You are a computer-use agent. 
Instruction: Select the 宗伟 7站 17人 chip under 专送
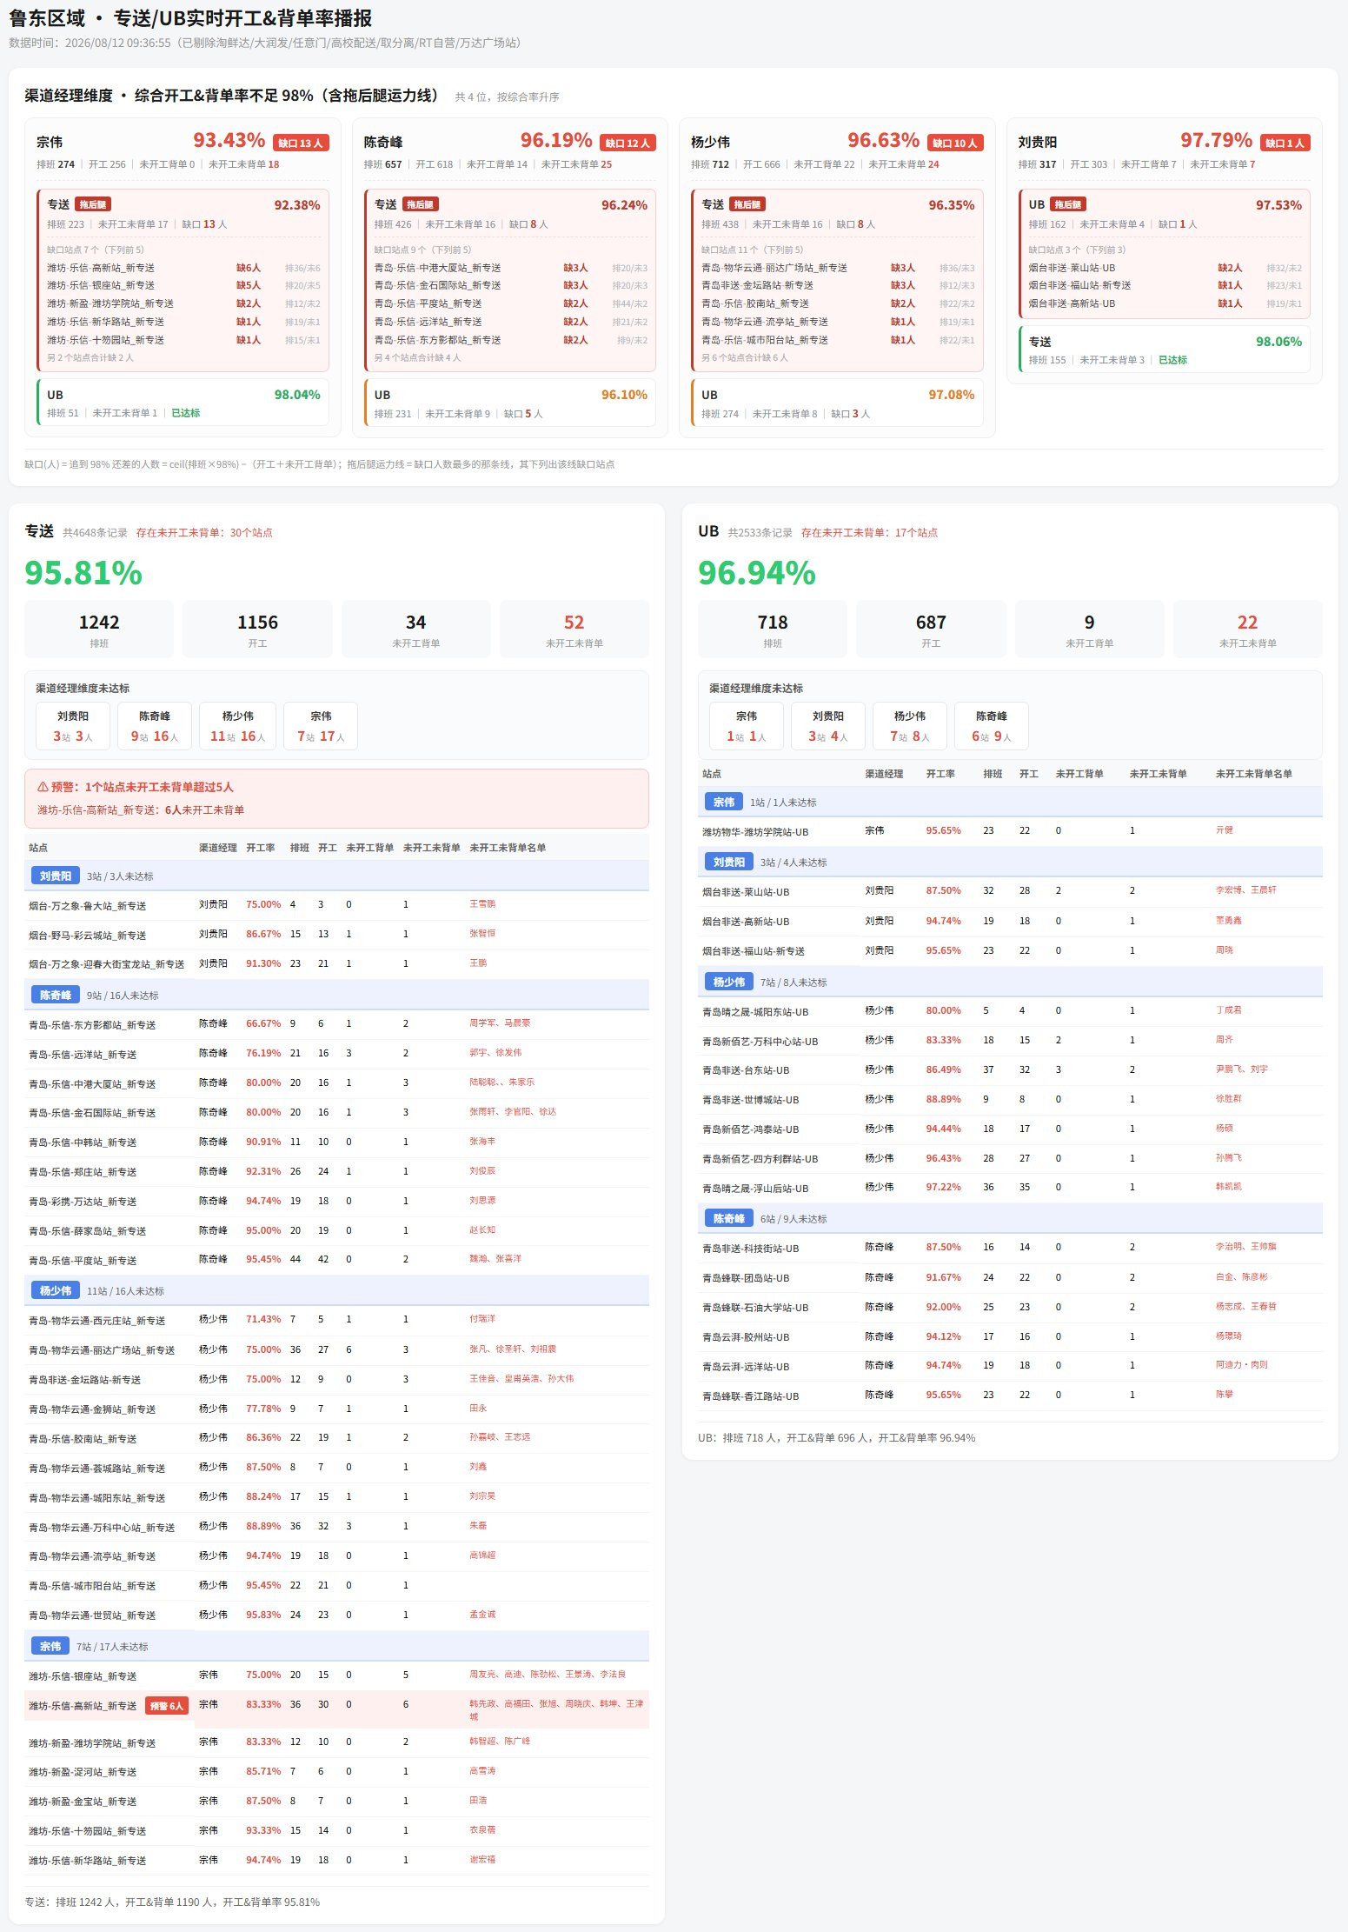[321, 726]
